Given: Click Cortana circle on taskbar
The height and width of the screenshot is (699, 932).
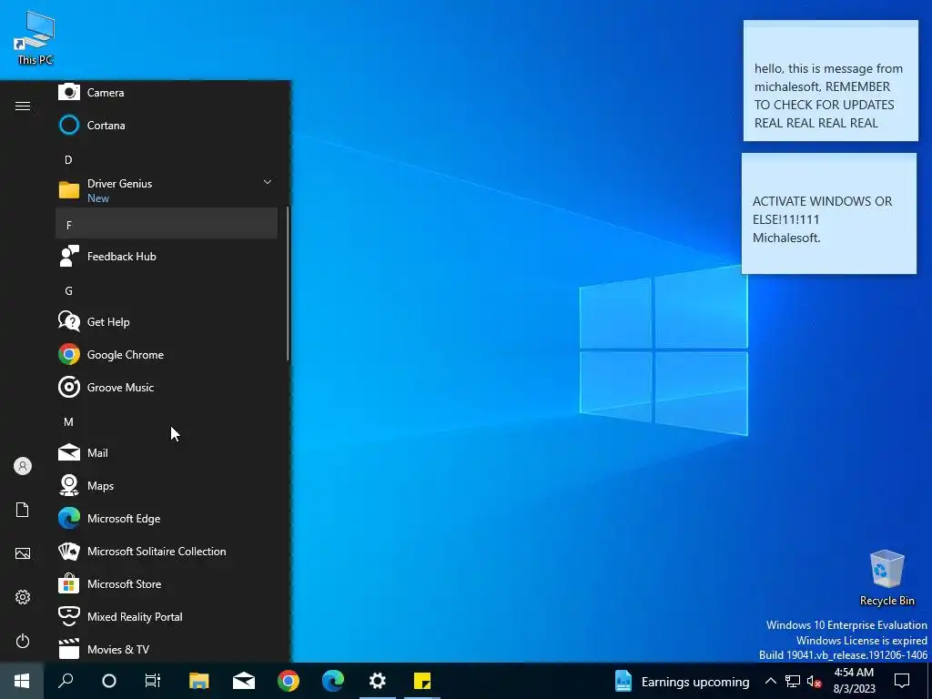Looking at the screenshot, I should [x=109, y=681].
